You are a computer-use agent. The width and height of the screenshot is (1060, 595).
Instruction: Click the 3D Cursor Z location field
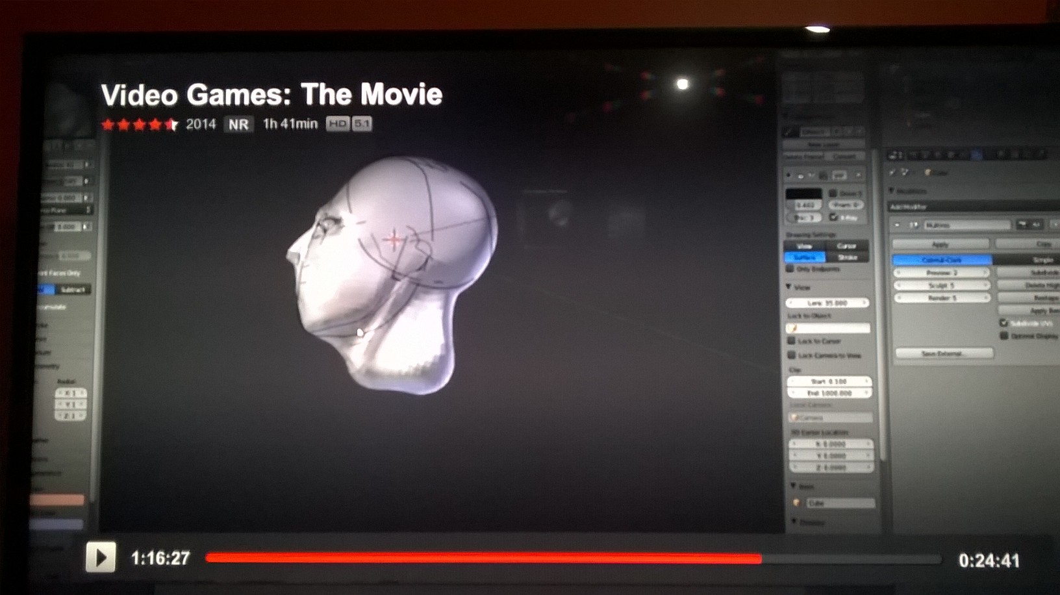point(831,467)
